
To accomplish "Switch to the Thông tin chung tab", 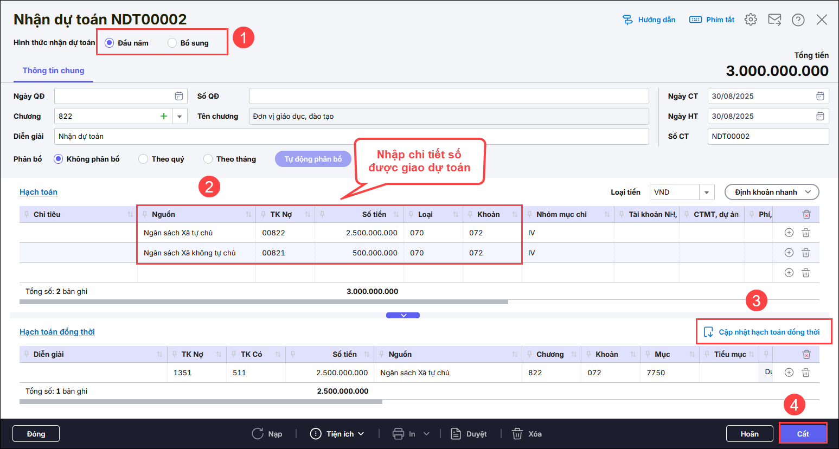I will (x=53, y=70).
